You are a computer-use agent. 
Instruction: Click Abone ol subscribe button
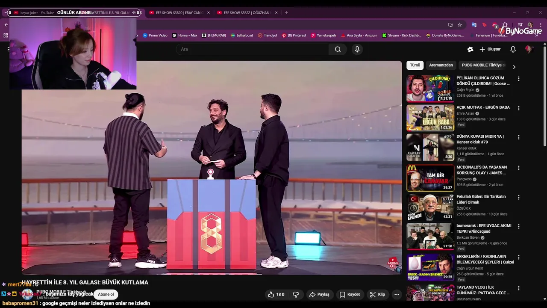[x=106, y=294]
